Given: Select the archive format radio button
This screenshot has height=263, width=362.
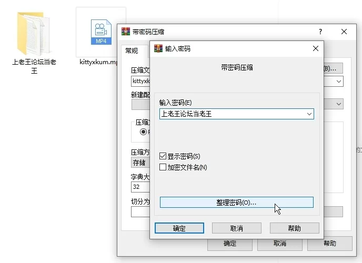Looking at the screenshot, I should point(143,131).
